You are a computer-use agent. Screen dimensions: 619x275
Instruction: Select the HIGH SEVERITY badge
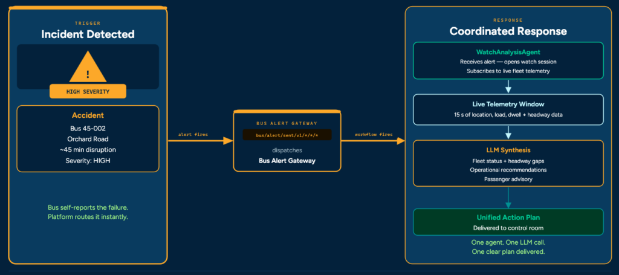tap(88, 91)
